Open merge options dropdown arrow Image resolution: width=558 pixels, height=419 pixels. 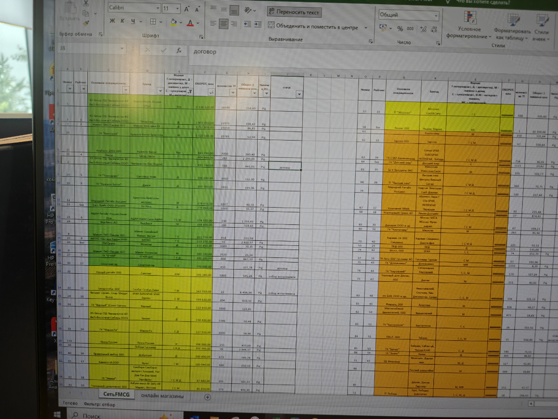(x=366, y=28)
